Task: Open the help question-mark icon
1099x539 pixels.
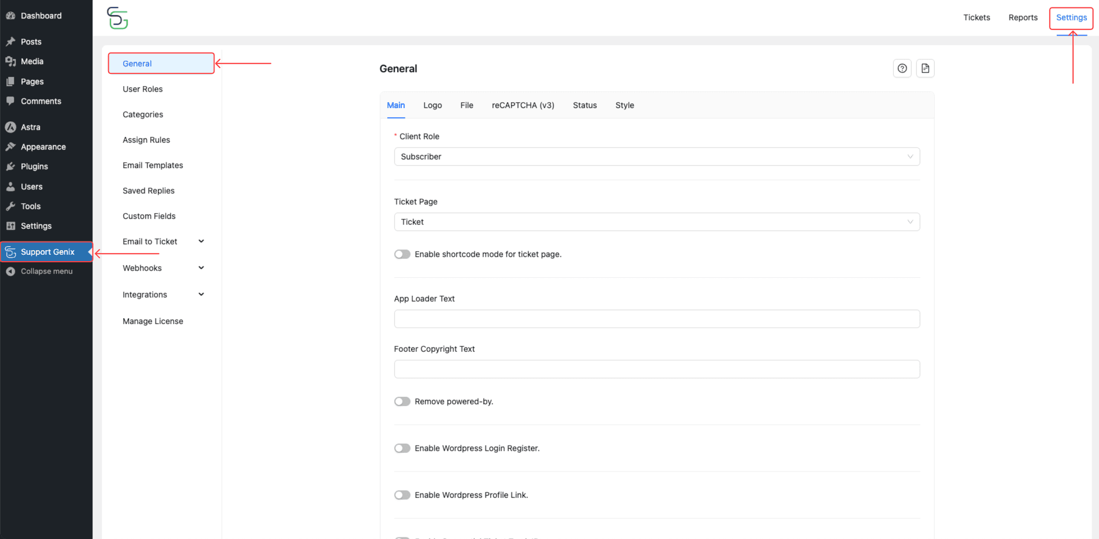Action: pos(902,68)
